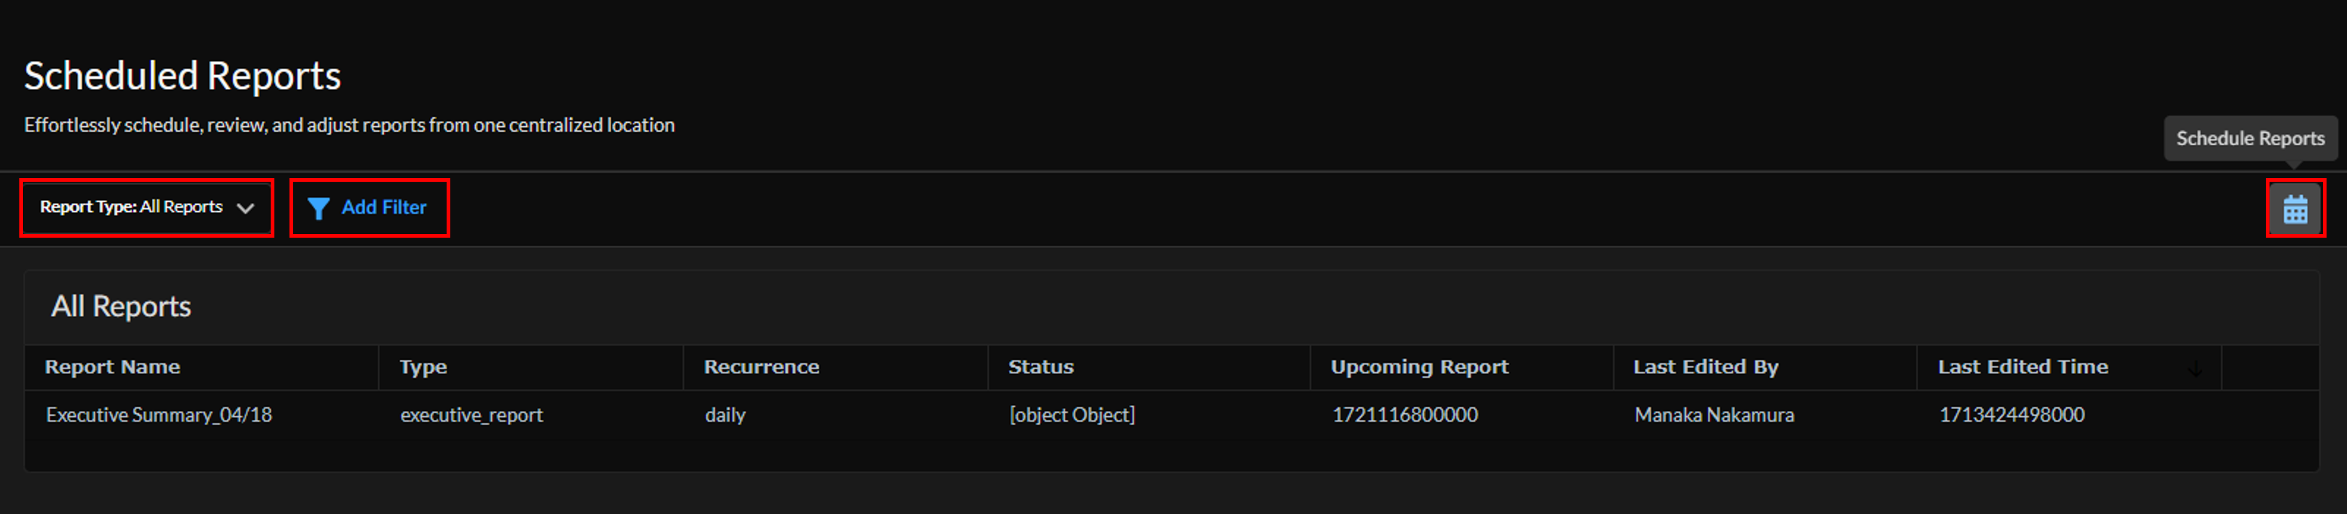Sort by Type column header

pos(423,367)
